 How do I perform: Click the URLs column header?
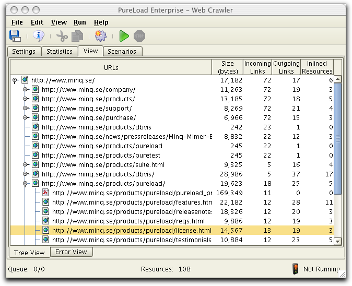111,67
